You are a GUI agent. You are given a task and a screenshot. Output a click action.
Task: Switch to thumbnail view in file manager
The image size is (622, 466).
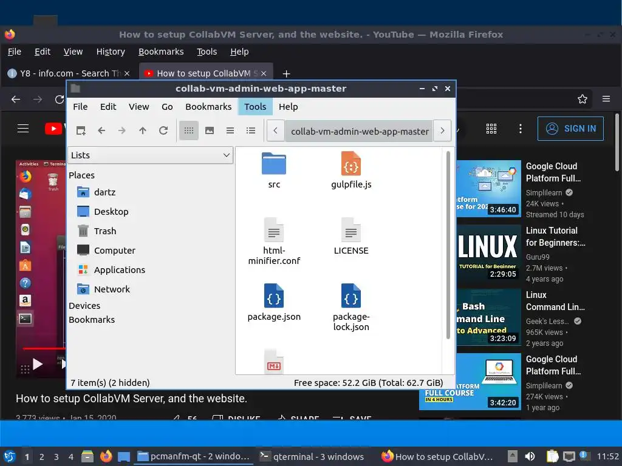pos(210,130)
